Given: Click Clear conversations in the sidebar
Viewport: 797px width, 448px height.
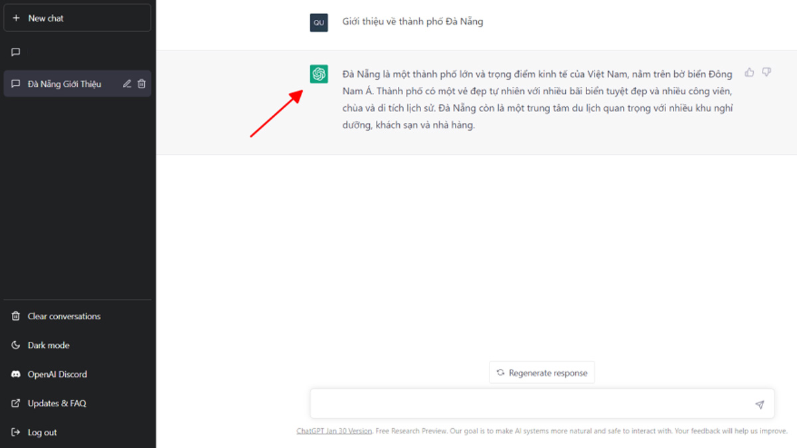Looking at the screenshot, I should pyautogui.click(x=64, y=317).
